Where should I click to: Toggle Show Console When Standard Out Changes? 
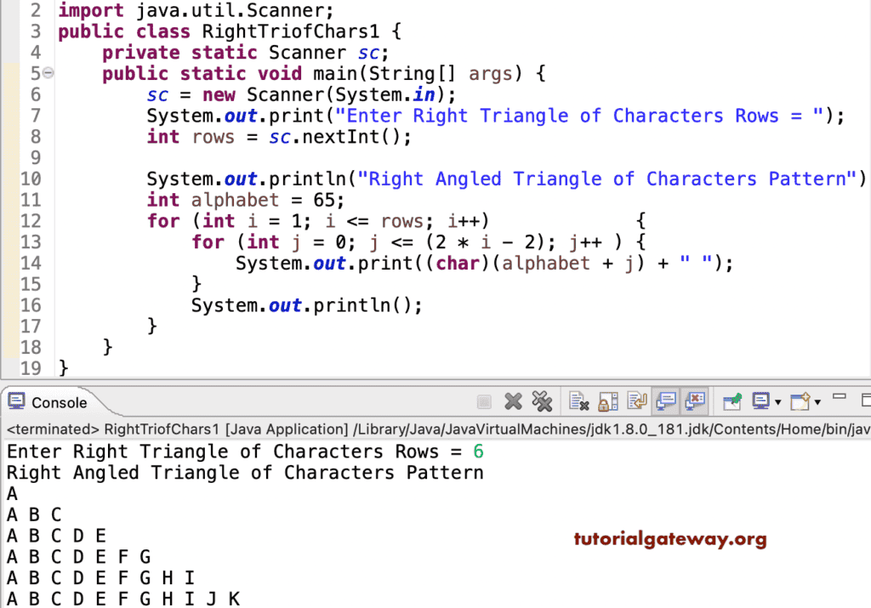tap(664, 401)
